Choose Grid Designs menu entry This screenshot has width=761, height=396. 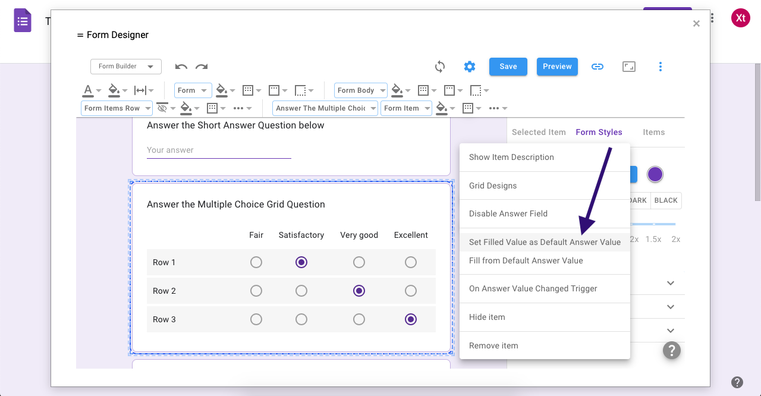click(x=545, y=186)
